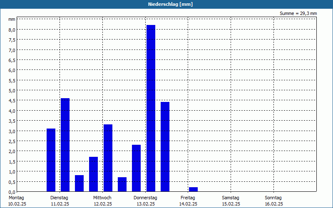Click the Sonntag axis label
The height and width of the screenshot is (208, 333).
coord(273,198)
